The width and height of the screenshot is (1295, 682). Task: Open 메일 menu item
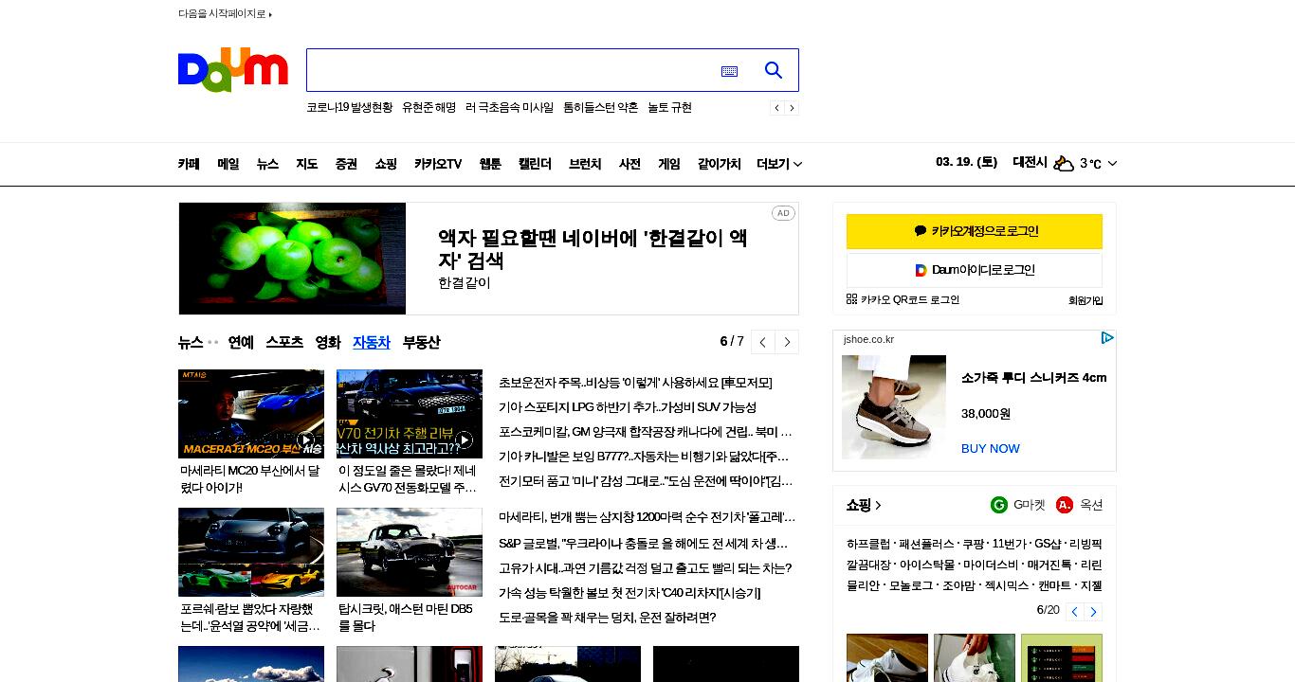[x=228, y=164]
